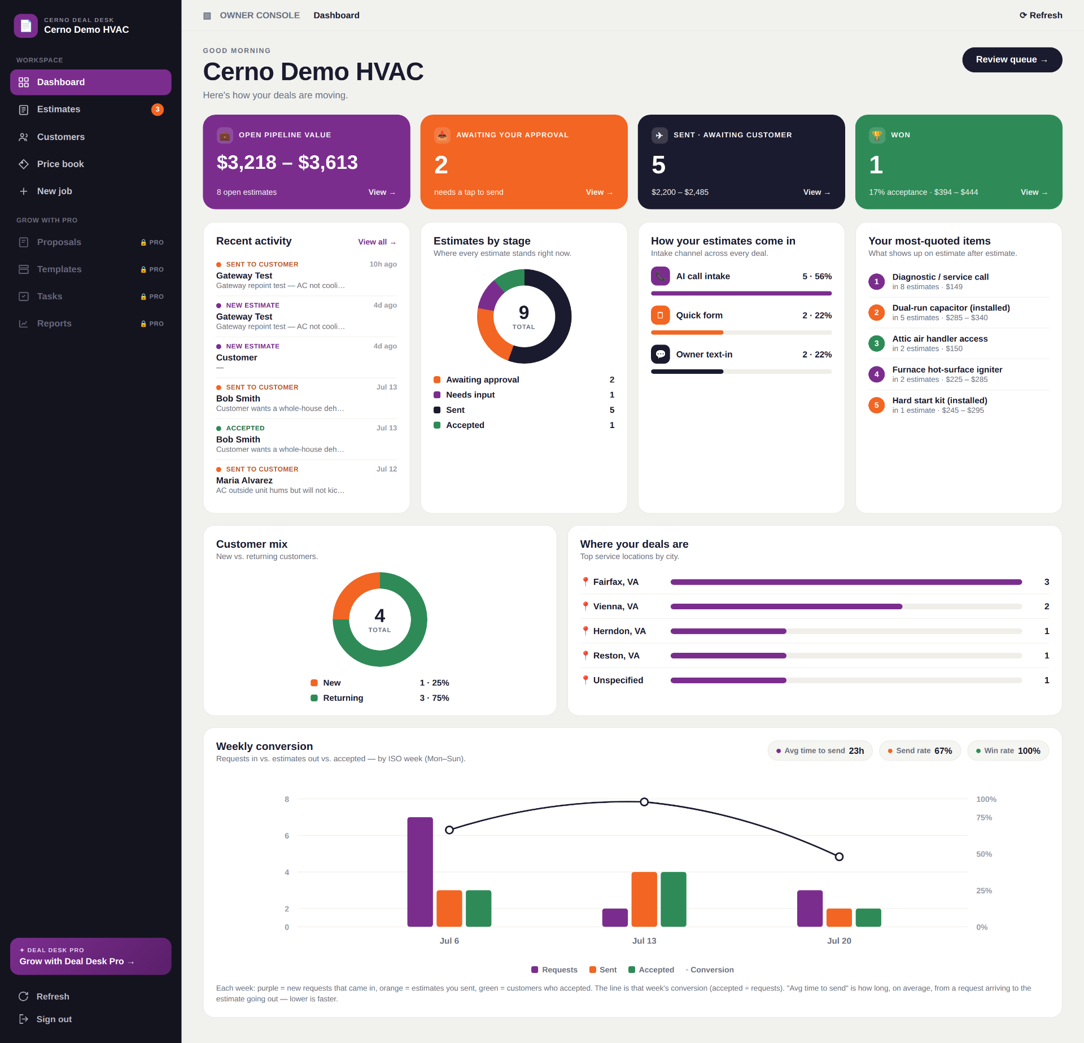
Task: Click the Fairfax, VA map pin icon
Action: 585,582
